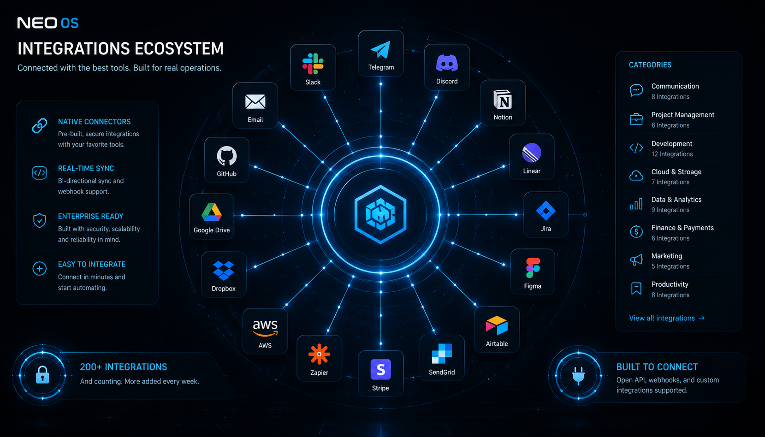Open the Notion integration tile
Image resolution: width=765 pixels, height=437 pixels.
503,103
